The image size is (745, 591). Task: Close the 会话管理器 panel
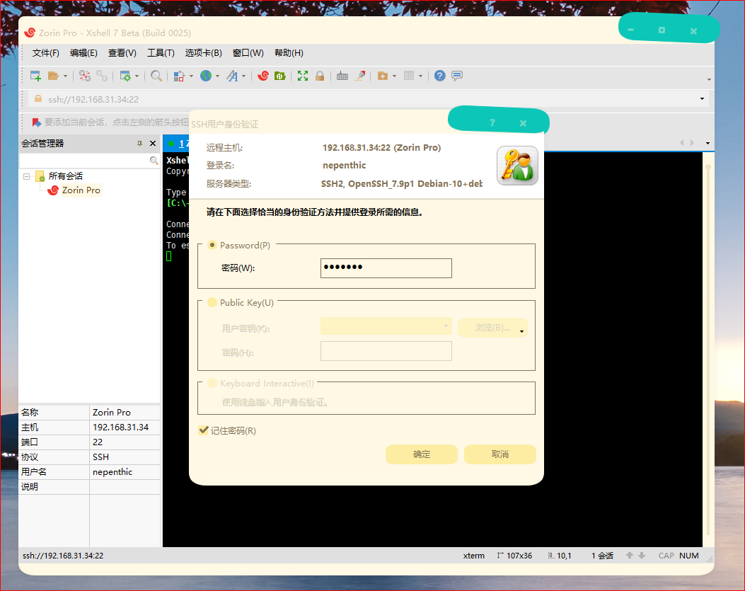(x=153, y=143)
